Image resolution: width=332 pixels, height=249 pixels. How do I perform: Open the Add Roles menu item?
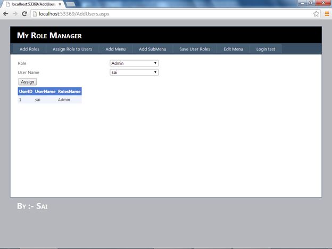point(29,49)
